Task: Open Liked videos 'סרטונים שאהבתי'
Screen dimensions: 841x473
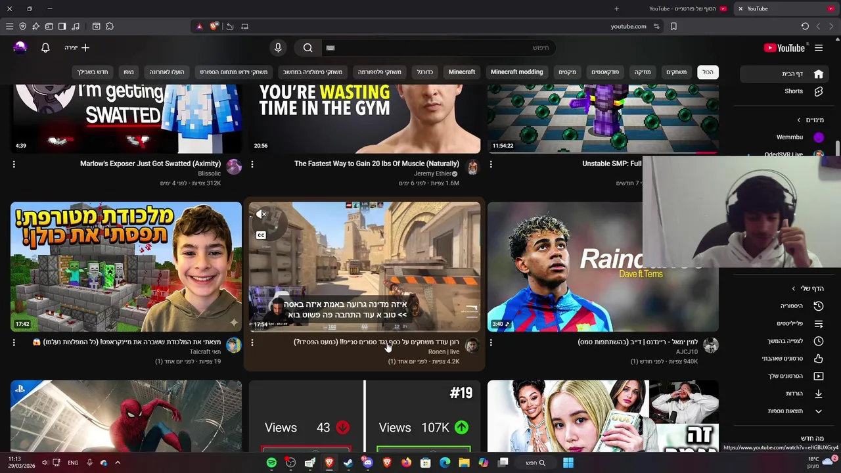Action: [x=783, y=359]
